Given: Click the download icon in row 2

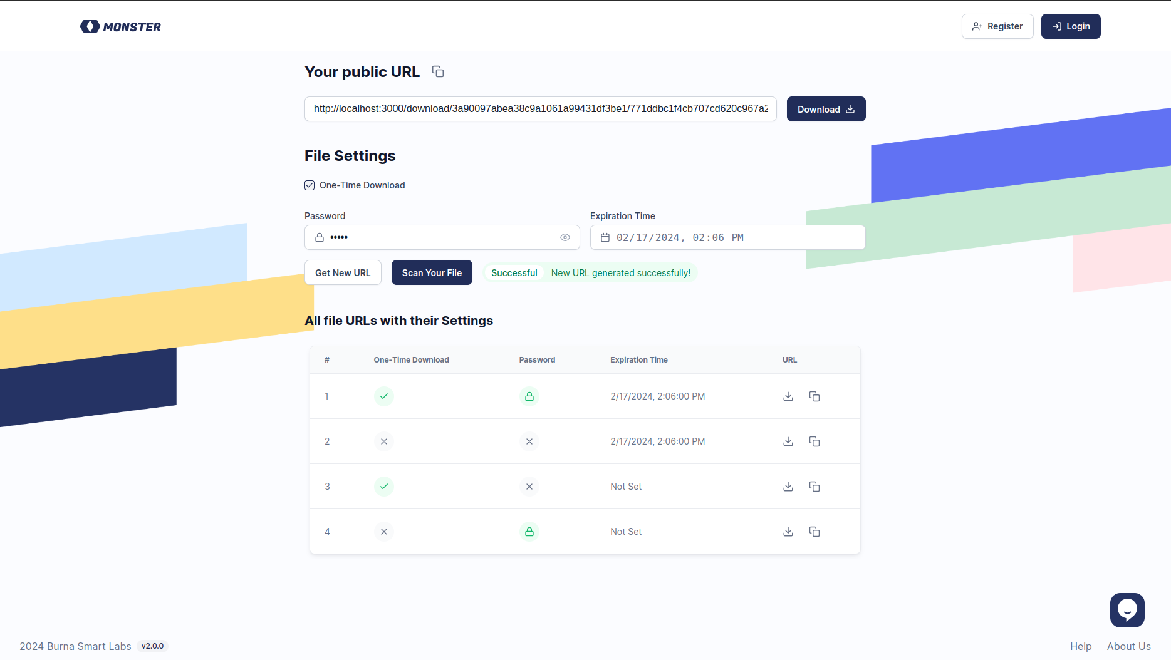Looking at the screenshot, I should pyautogui.click(x=788, y=441).
